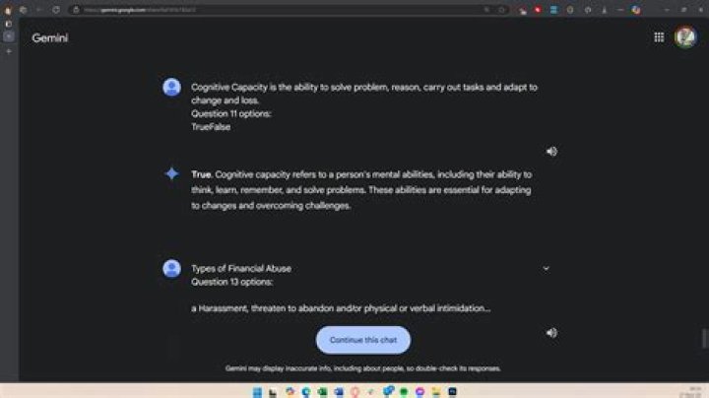Listen to the first Gemini response
This screenshot has width=709, height=398.
tap(551, 152)
